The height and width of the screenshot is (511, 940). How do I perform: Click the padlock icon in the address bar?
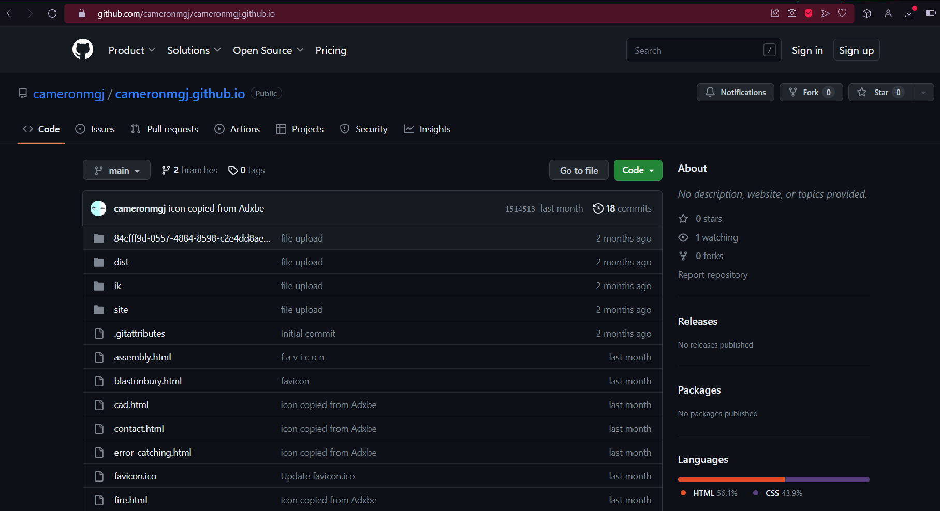tap(82, 13)
